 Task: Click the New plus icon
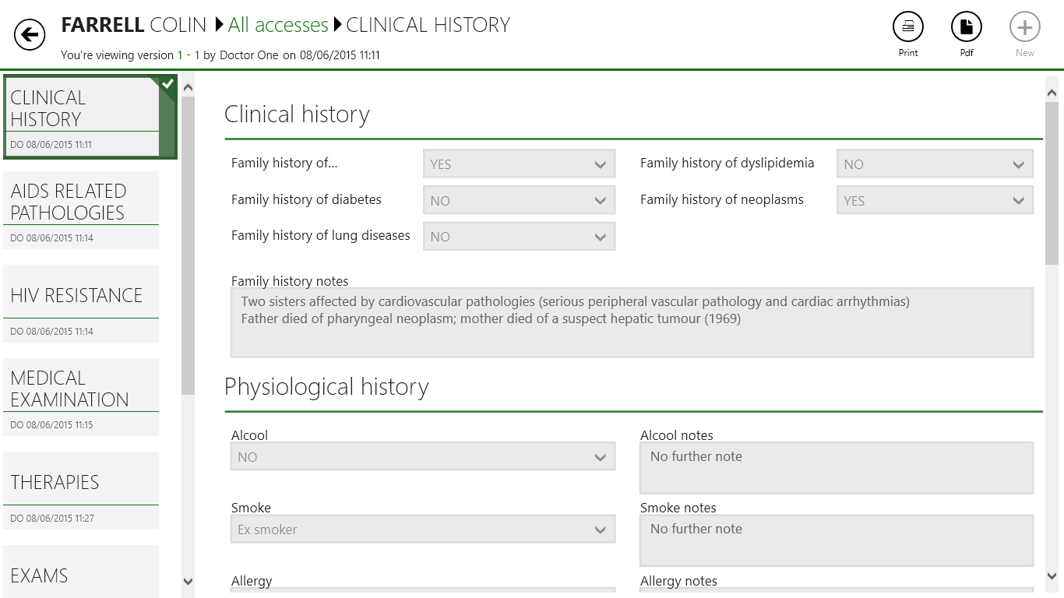1024,27
